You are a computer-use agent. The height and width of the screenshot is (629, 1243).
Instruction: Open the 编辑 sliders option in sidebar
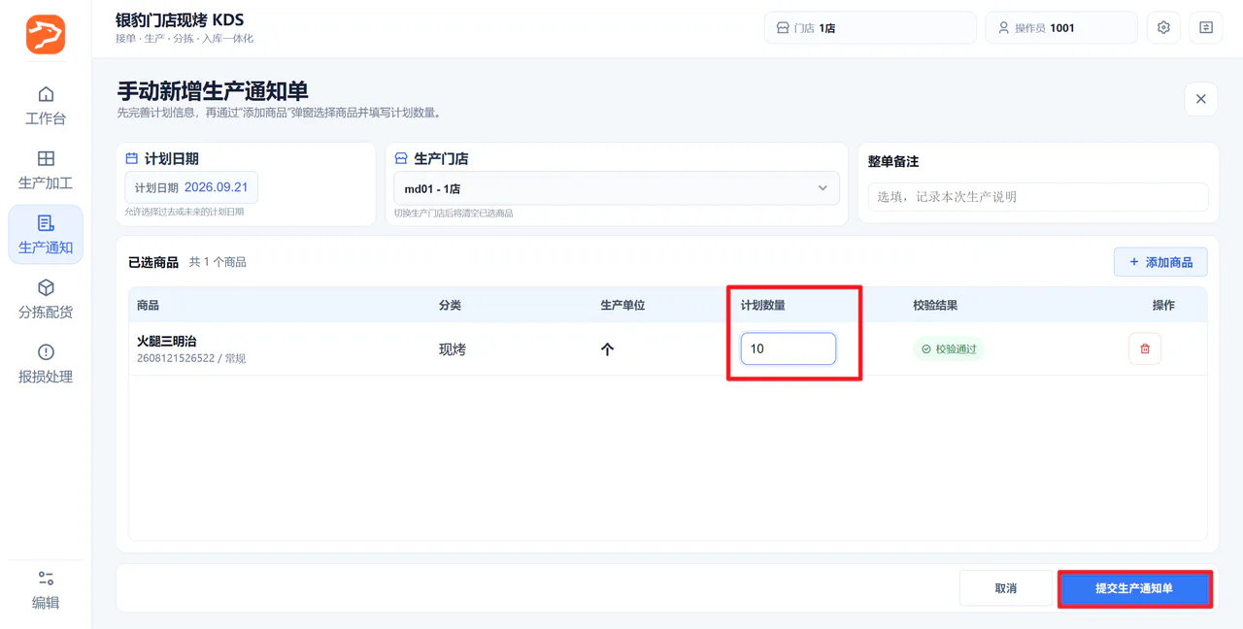[x=46, y=590]
